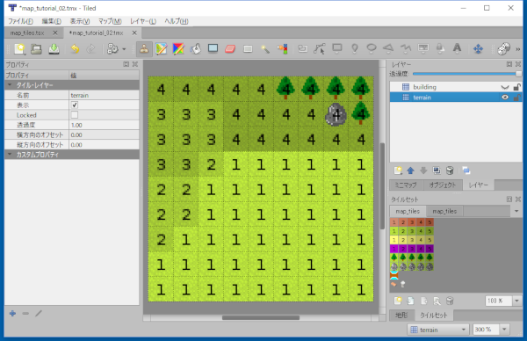Select the Stamp Brush tool
527x341 pixels.
(x=144, y=49)
